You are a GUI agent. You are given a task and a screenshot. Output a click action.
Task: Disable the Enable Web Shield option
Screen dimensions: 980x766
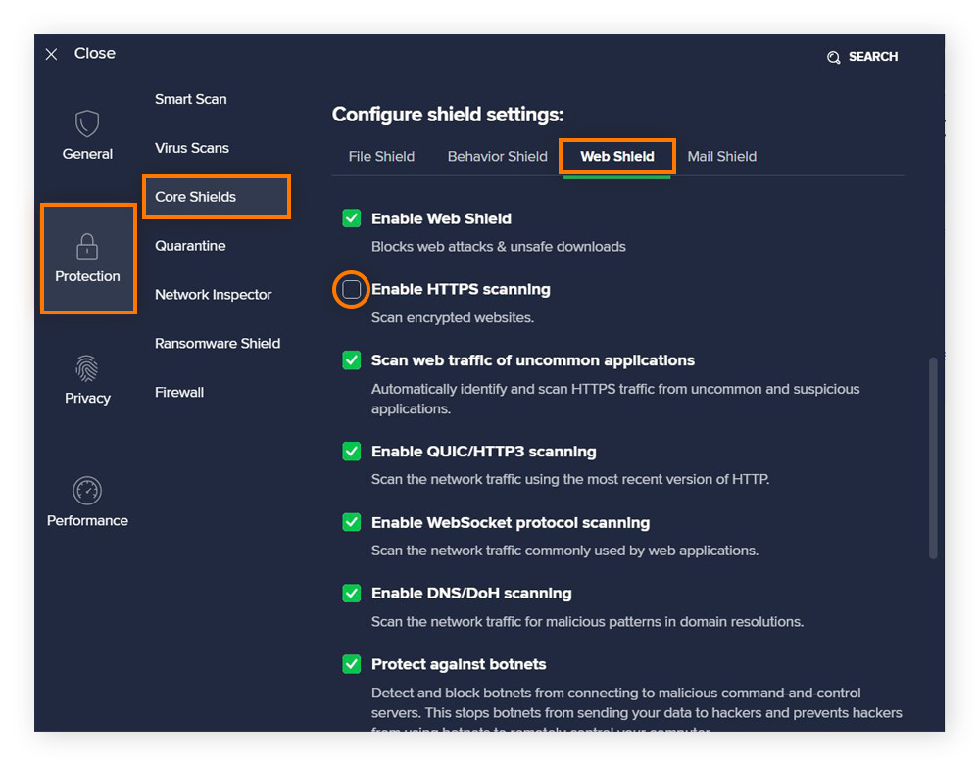[x=351, y=218]
